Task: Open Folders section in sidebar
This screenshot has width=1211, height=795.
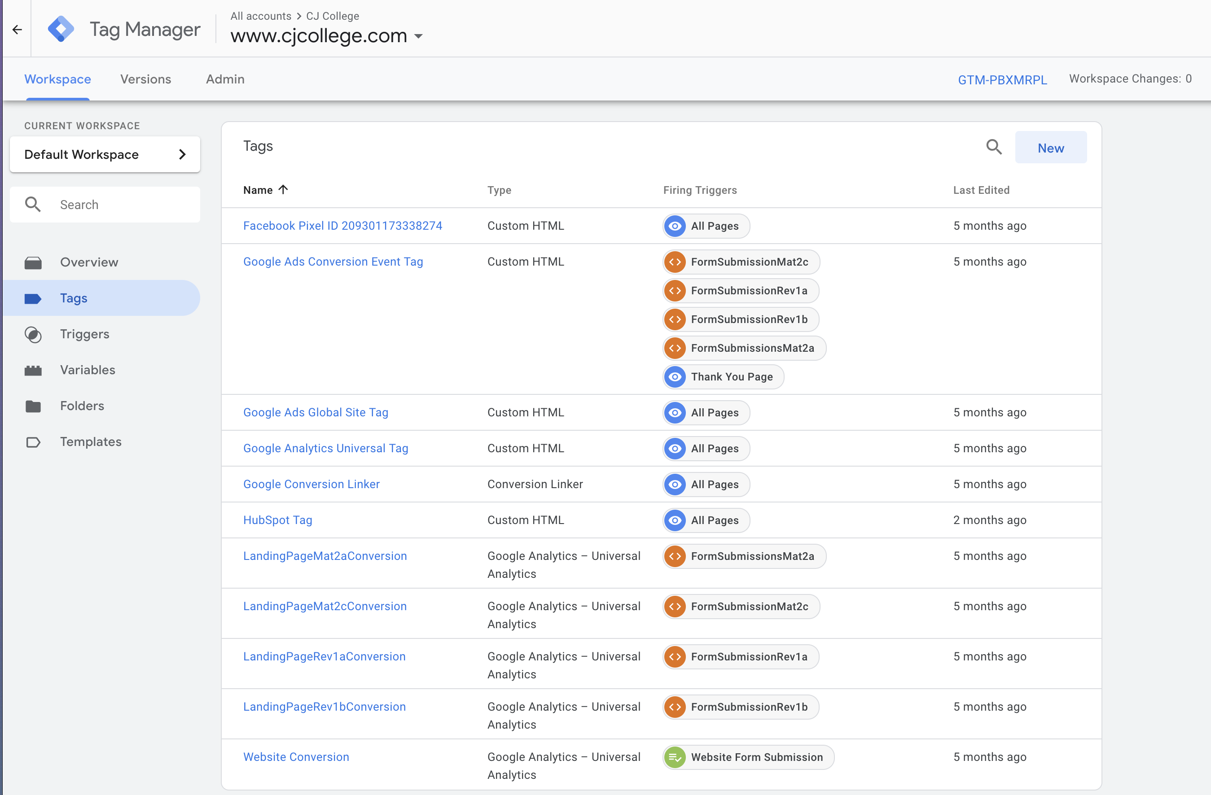Action: 82,406
